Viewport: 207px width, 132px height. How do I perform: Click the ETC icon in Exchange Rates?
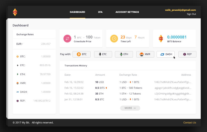(x=18, y=65)
